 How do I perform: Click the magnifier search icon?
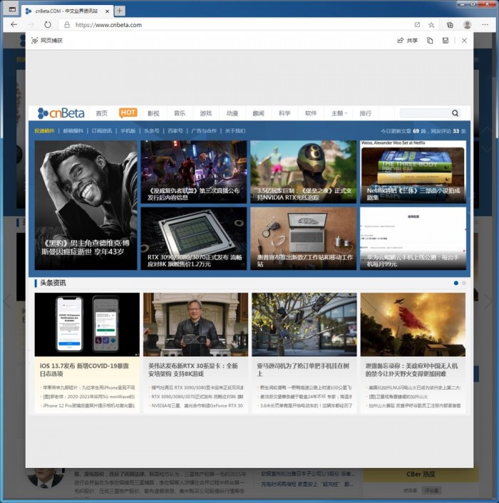point(455,113)
